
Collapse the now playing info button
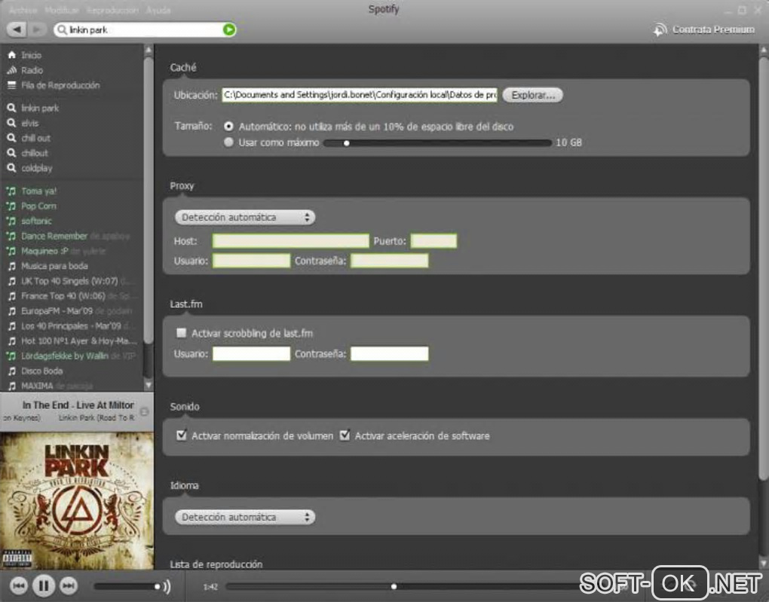point(144,412)
